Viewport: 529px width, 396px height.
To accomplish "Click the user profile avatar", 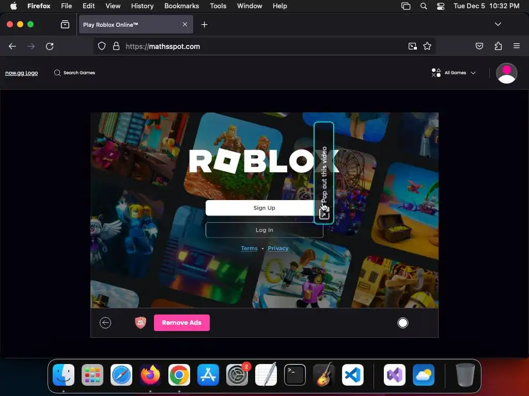I will coord(506,73).
